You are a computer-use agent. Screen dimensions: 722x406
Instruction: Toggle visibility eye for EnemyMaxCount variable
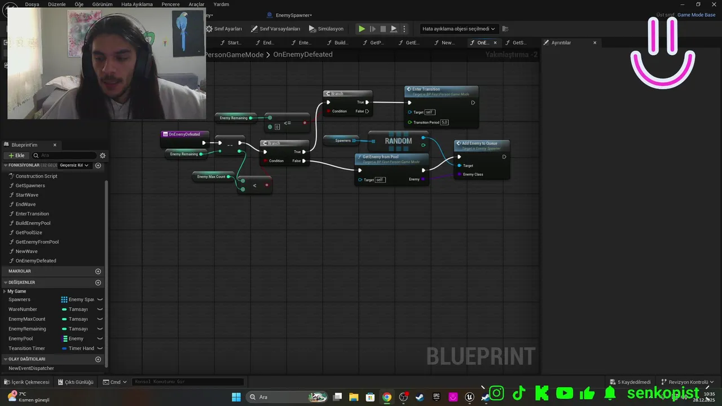(x=100, y=319)
